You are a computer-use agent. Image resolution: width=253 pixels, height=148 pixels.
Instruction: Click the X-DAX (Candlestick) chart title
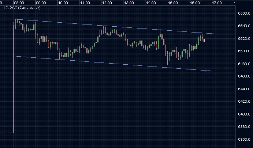[21, 8]
